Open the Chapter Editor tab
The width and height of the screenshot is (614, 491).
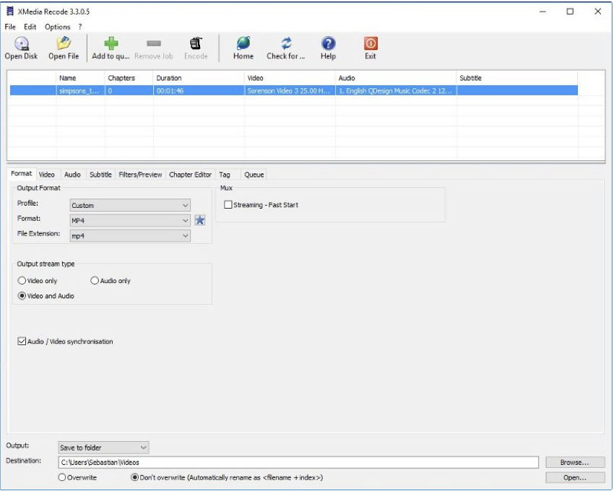(x=190, y=175)
